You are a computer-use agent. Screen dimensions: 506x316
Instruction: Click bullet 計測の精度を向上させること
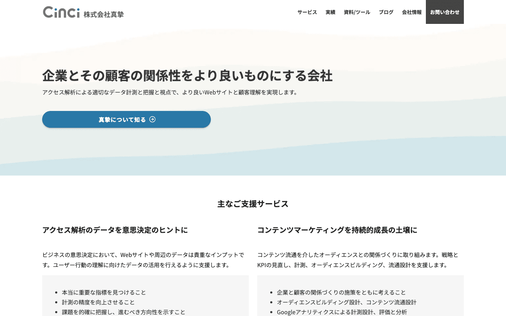(98, 302)
